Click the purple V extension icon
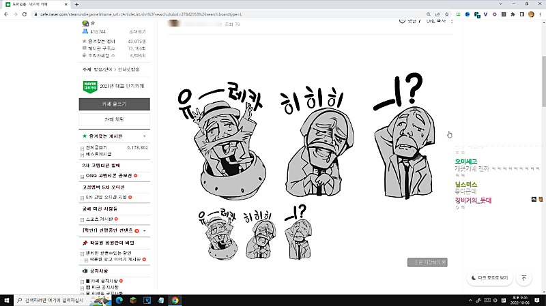The image size is (546, 306). coord(485,14)
